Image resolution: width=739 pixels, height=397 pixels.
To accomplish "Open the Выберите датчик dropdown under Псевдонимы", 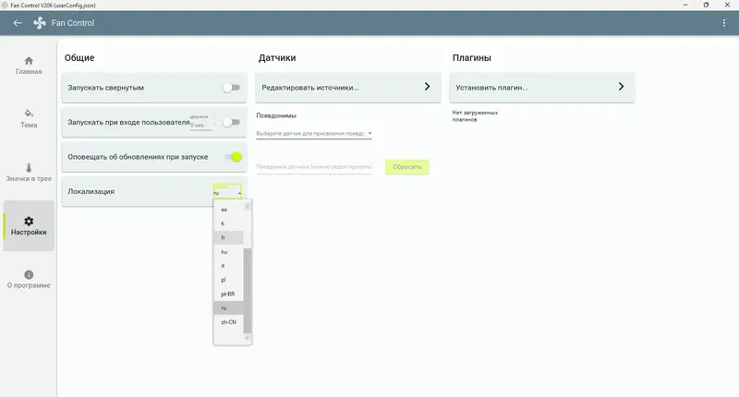I will pos(314,133).
